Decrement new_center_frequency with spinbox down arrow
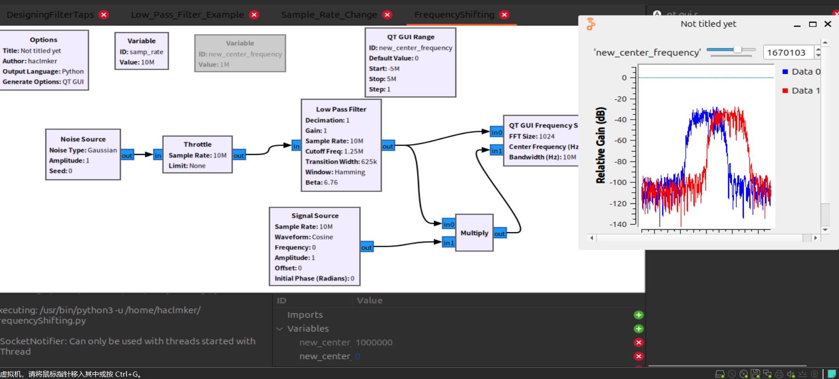The height and width of the screenshot is (379, 839). [x=818, y=56]
